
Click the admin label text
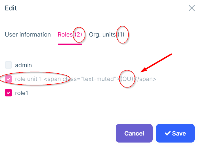coord(24,65)
